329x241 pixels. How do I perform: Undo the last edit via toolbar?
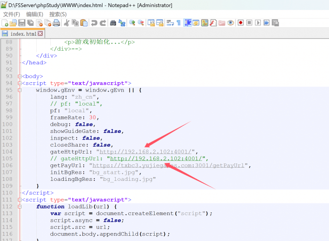tap(94, 23)
